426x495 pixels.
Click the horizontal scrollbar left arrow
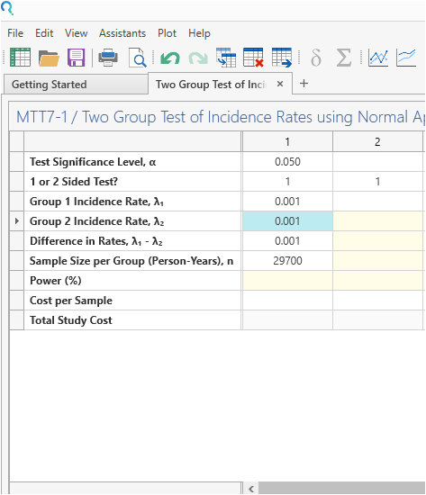(x=251, y=489)
